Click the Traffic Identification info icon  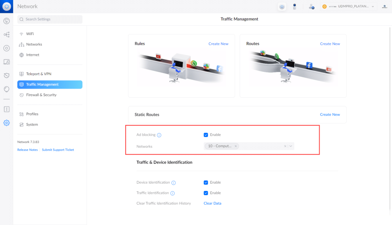[x=172, y=193]
